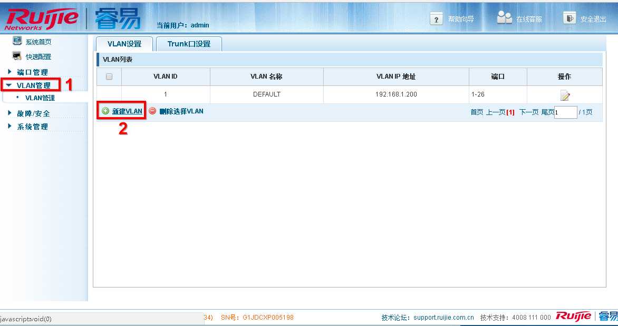
Task: Edit the DEFAULT VLAN row pencil icon
Action: (565, 95)
